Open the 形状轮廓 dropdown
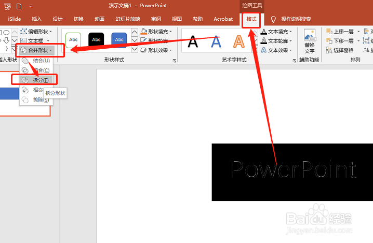The width and height of the screenshot is (373, 243). point(156,40)
